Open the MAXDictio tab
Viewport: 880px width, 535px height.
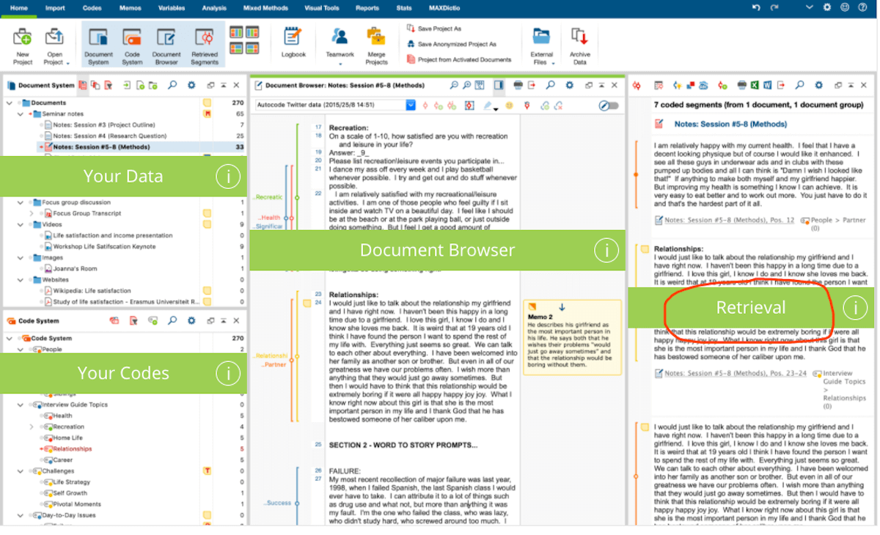(446, 8)
